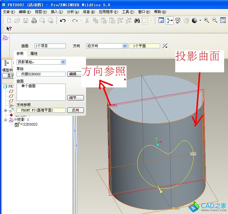The width and height of the screenshot is (228, 214).
Task: Click the FRONT:F3 direction reference field
Action: point(41,110)
